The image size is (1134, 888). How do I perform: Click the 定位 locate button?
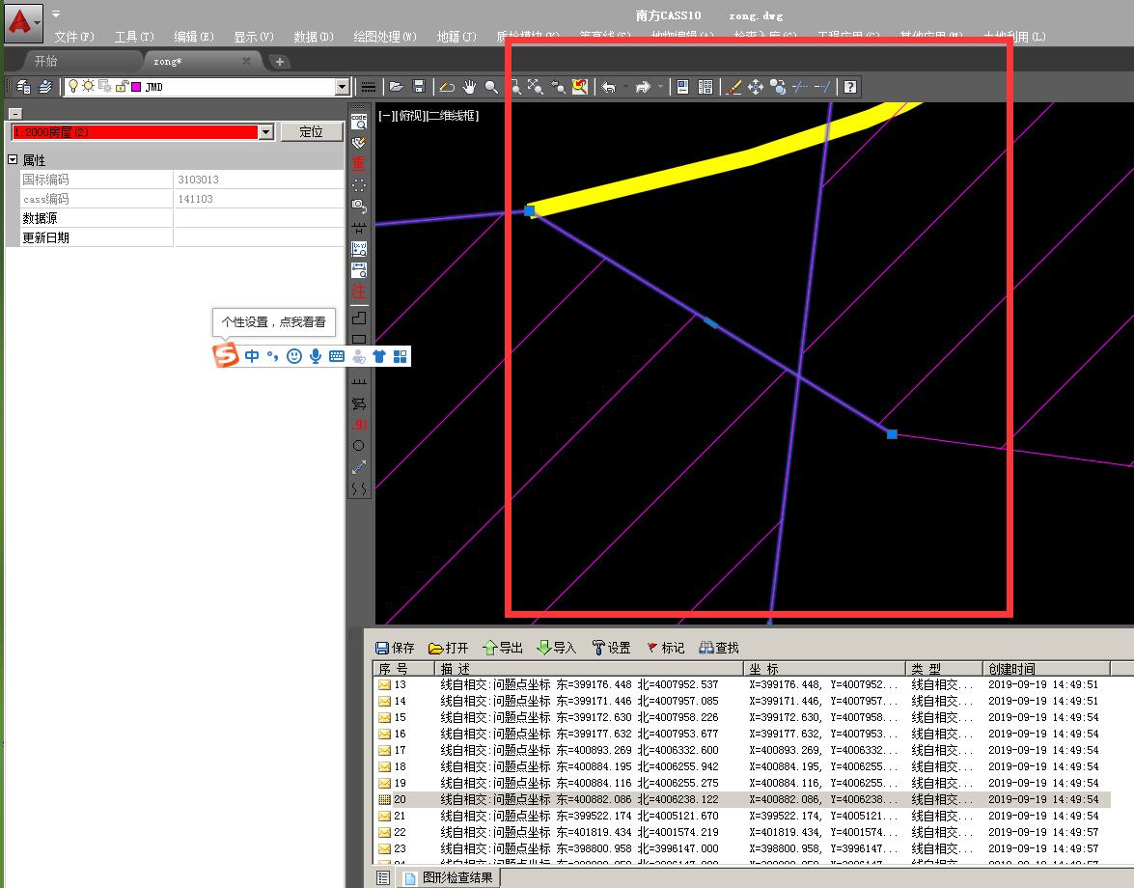[312, 132]
